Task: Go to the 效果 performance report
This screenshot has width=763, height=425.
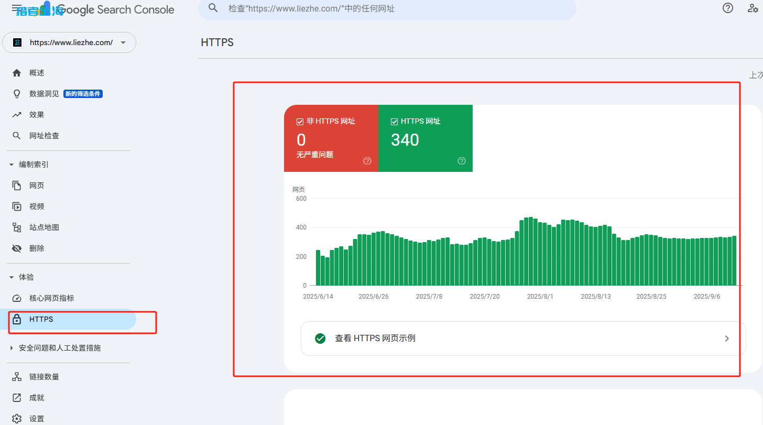Action: point(37,115)
